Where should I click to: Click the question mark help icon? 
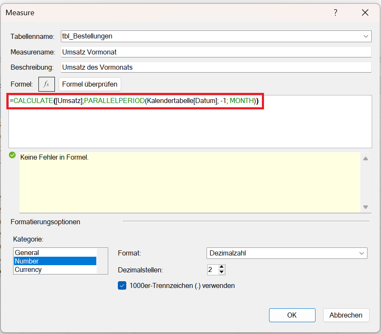tap(335, 13)
